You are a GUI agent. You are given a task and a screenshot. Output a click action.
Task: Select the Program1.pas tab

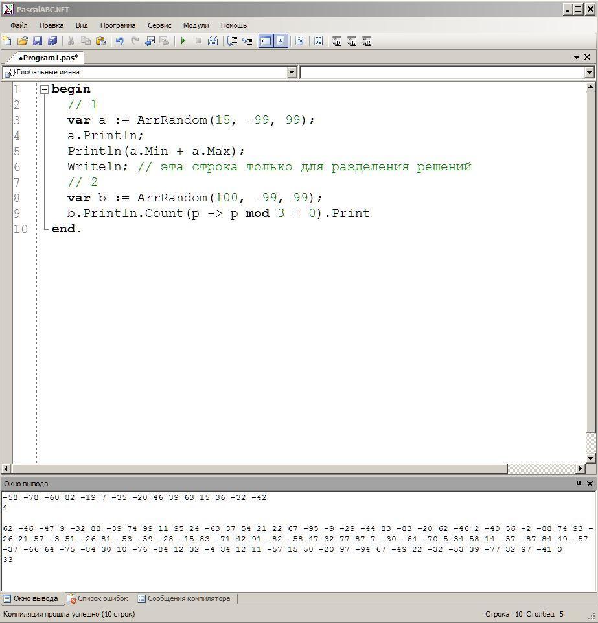pyautogui.click(x=49, y=58)
